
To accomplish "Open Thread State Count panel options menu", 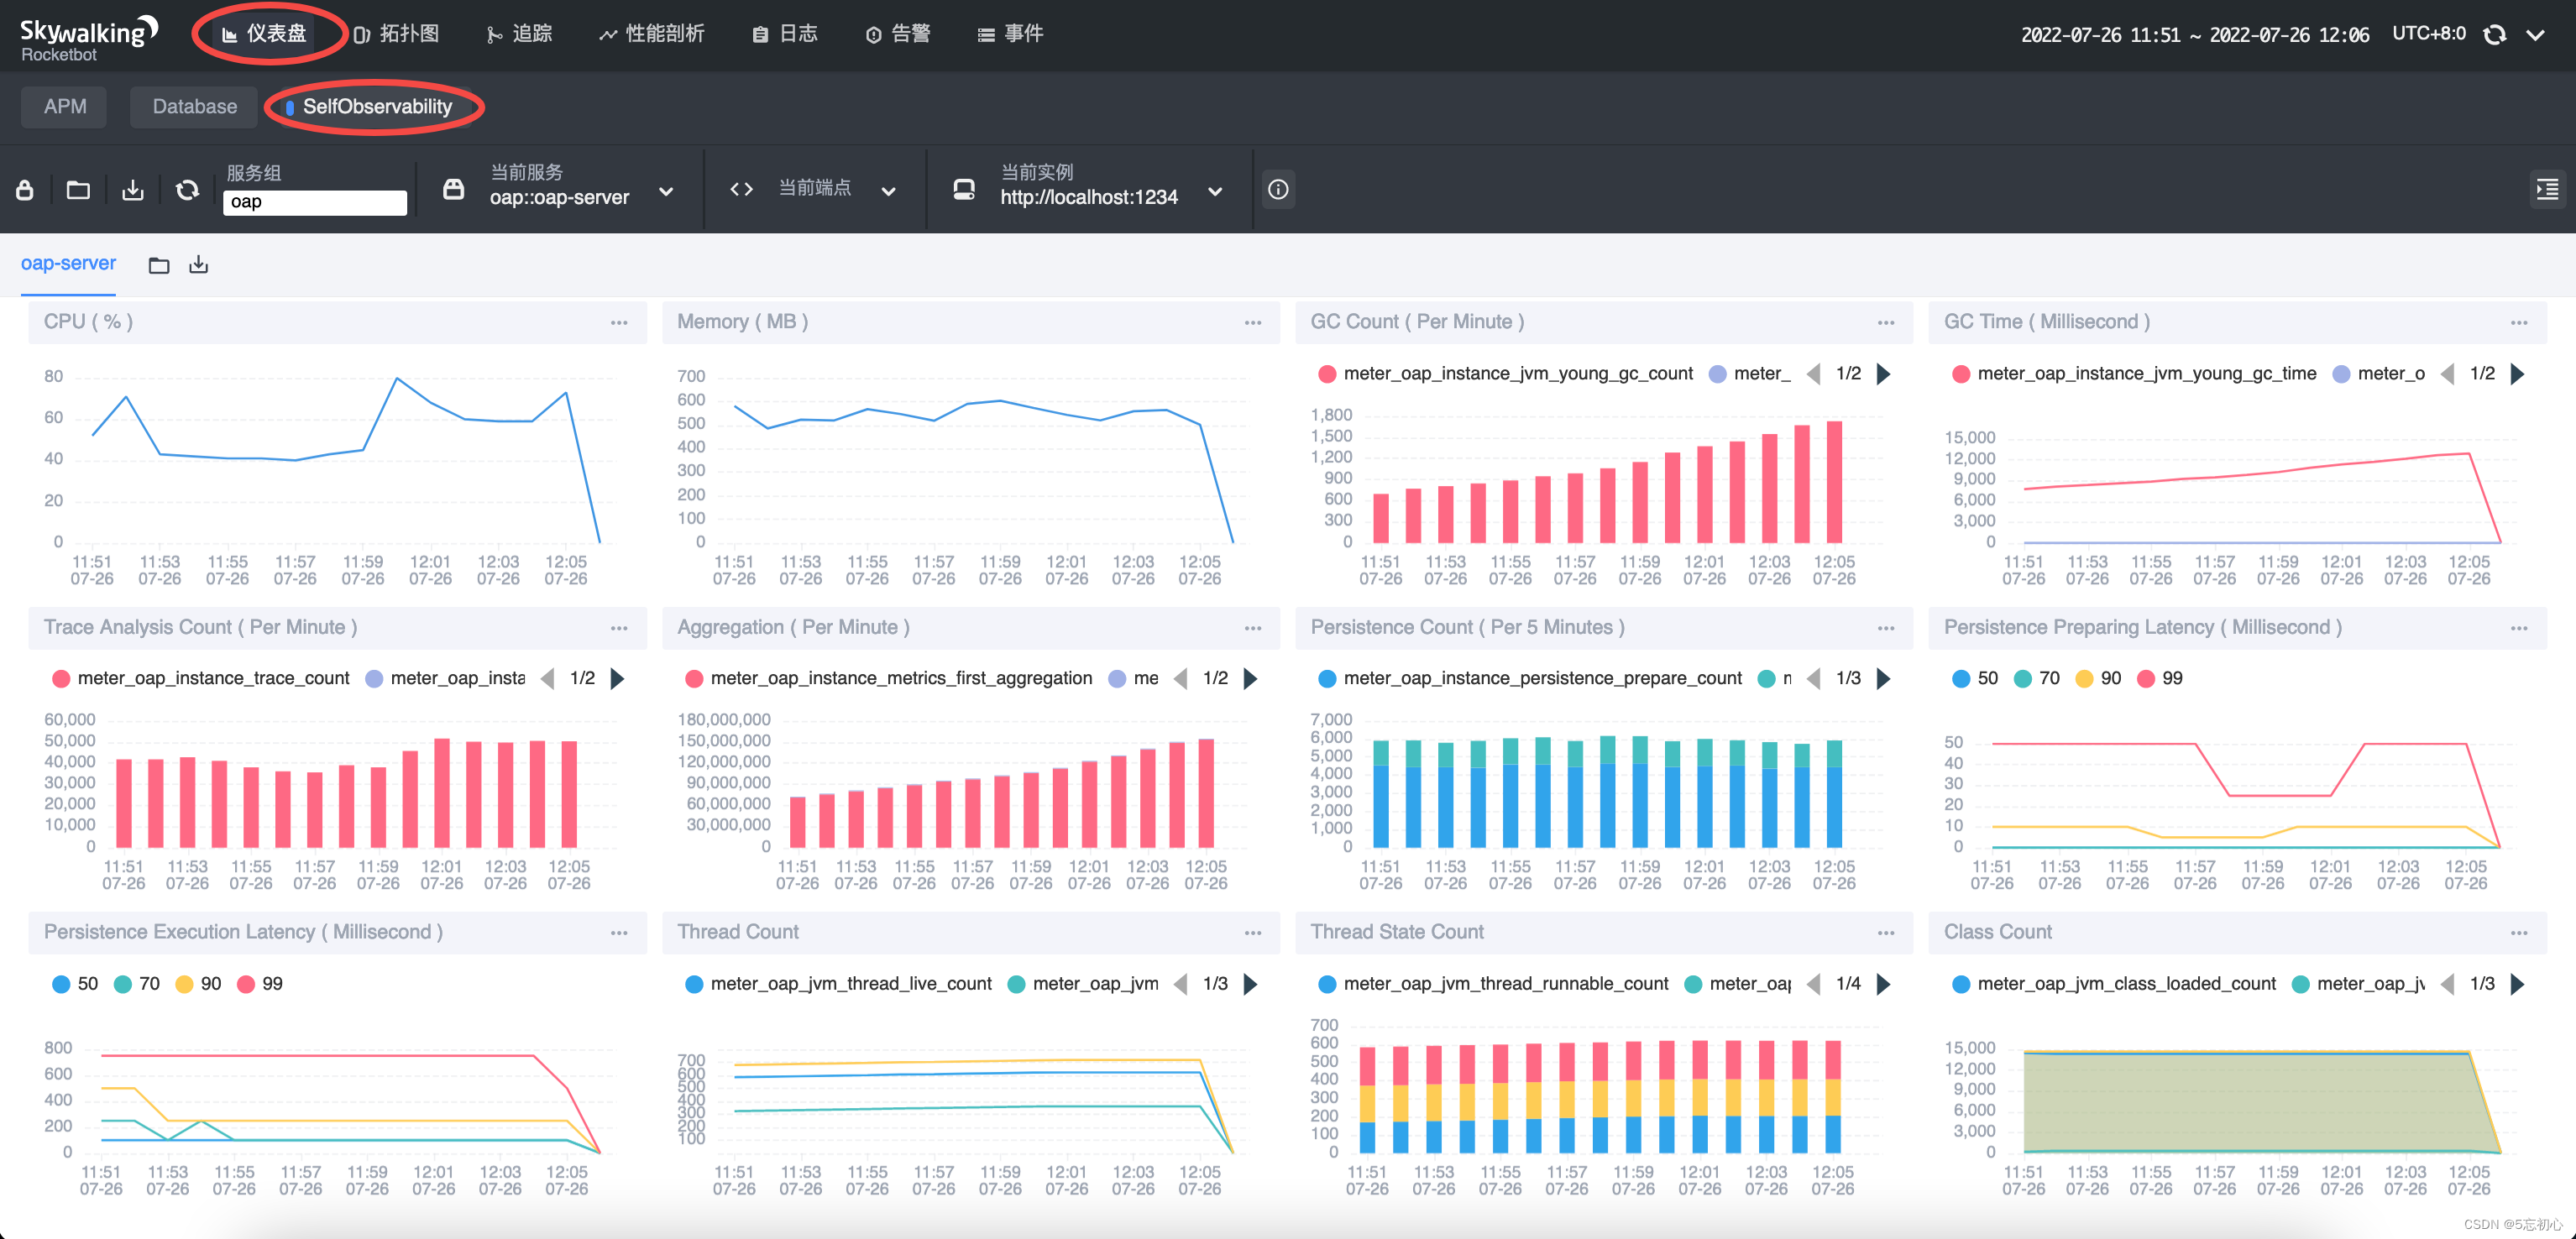I will (x=1885, y=932).
